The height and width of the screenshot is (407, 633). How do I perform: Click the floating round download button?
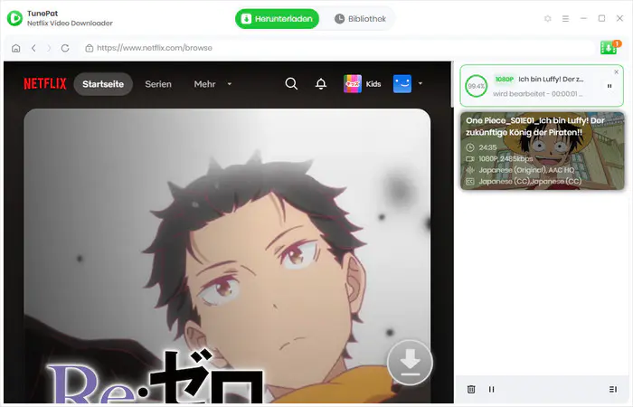point(410,362)
